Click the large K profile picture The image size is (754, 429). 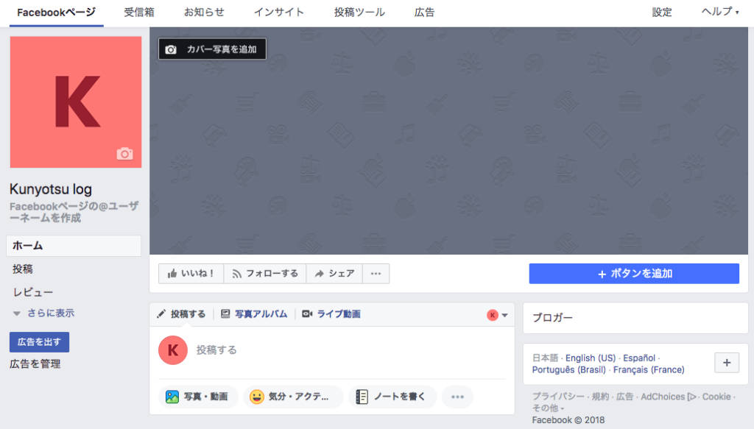(x=76, y=102)
